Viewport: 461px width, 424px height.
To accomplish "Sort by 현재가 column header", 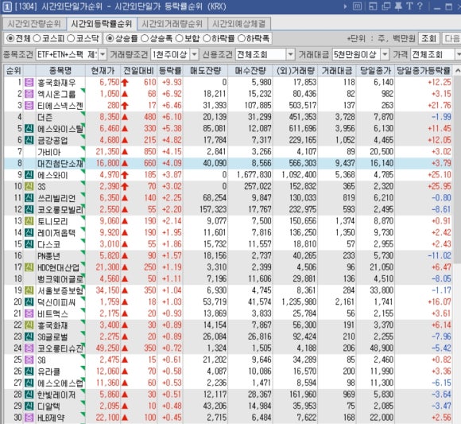I will pyautogui.click(x=103, y=71).
